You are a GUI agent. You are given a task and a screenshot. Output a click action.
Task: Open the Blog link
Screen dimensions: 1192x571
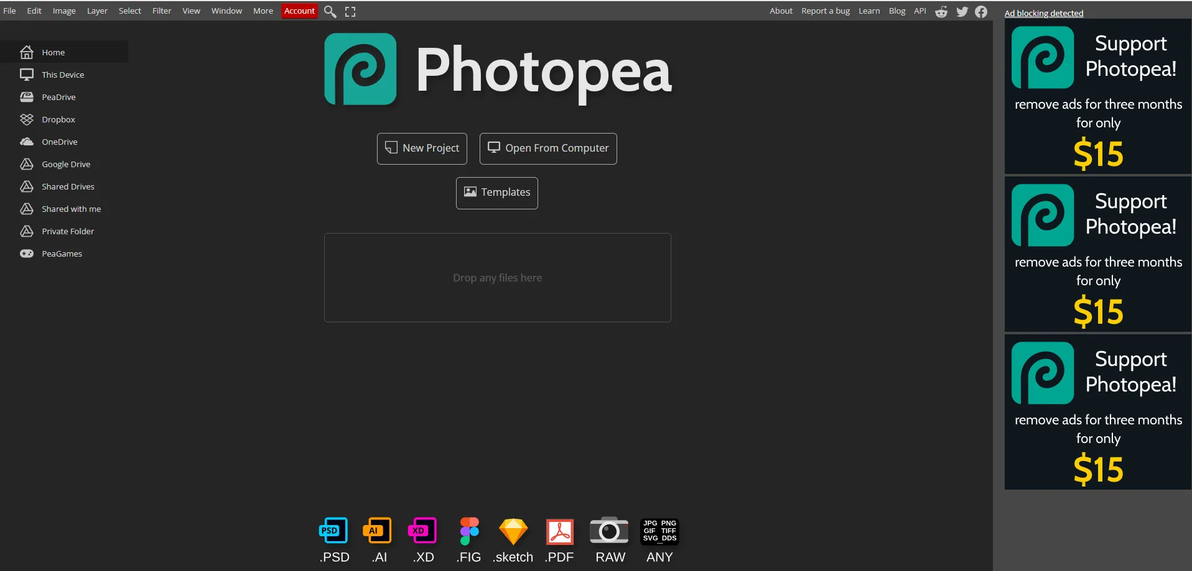(x=897, y=11)
